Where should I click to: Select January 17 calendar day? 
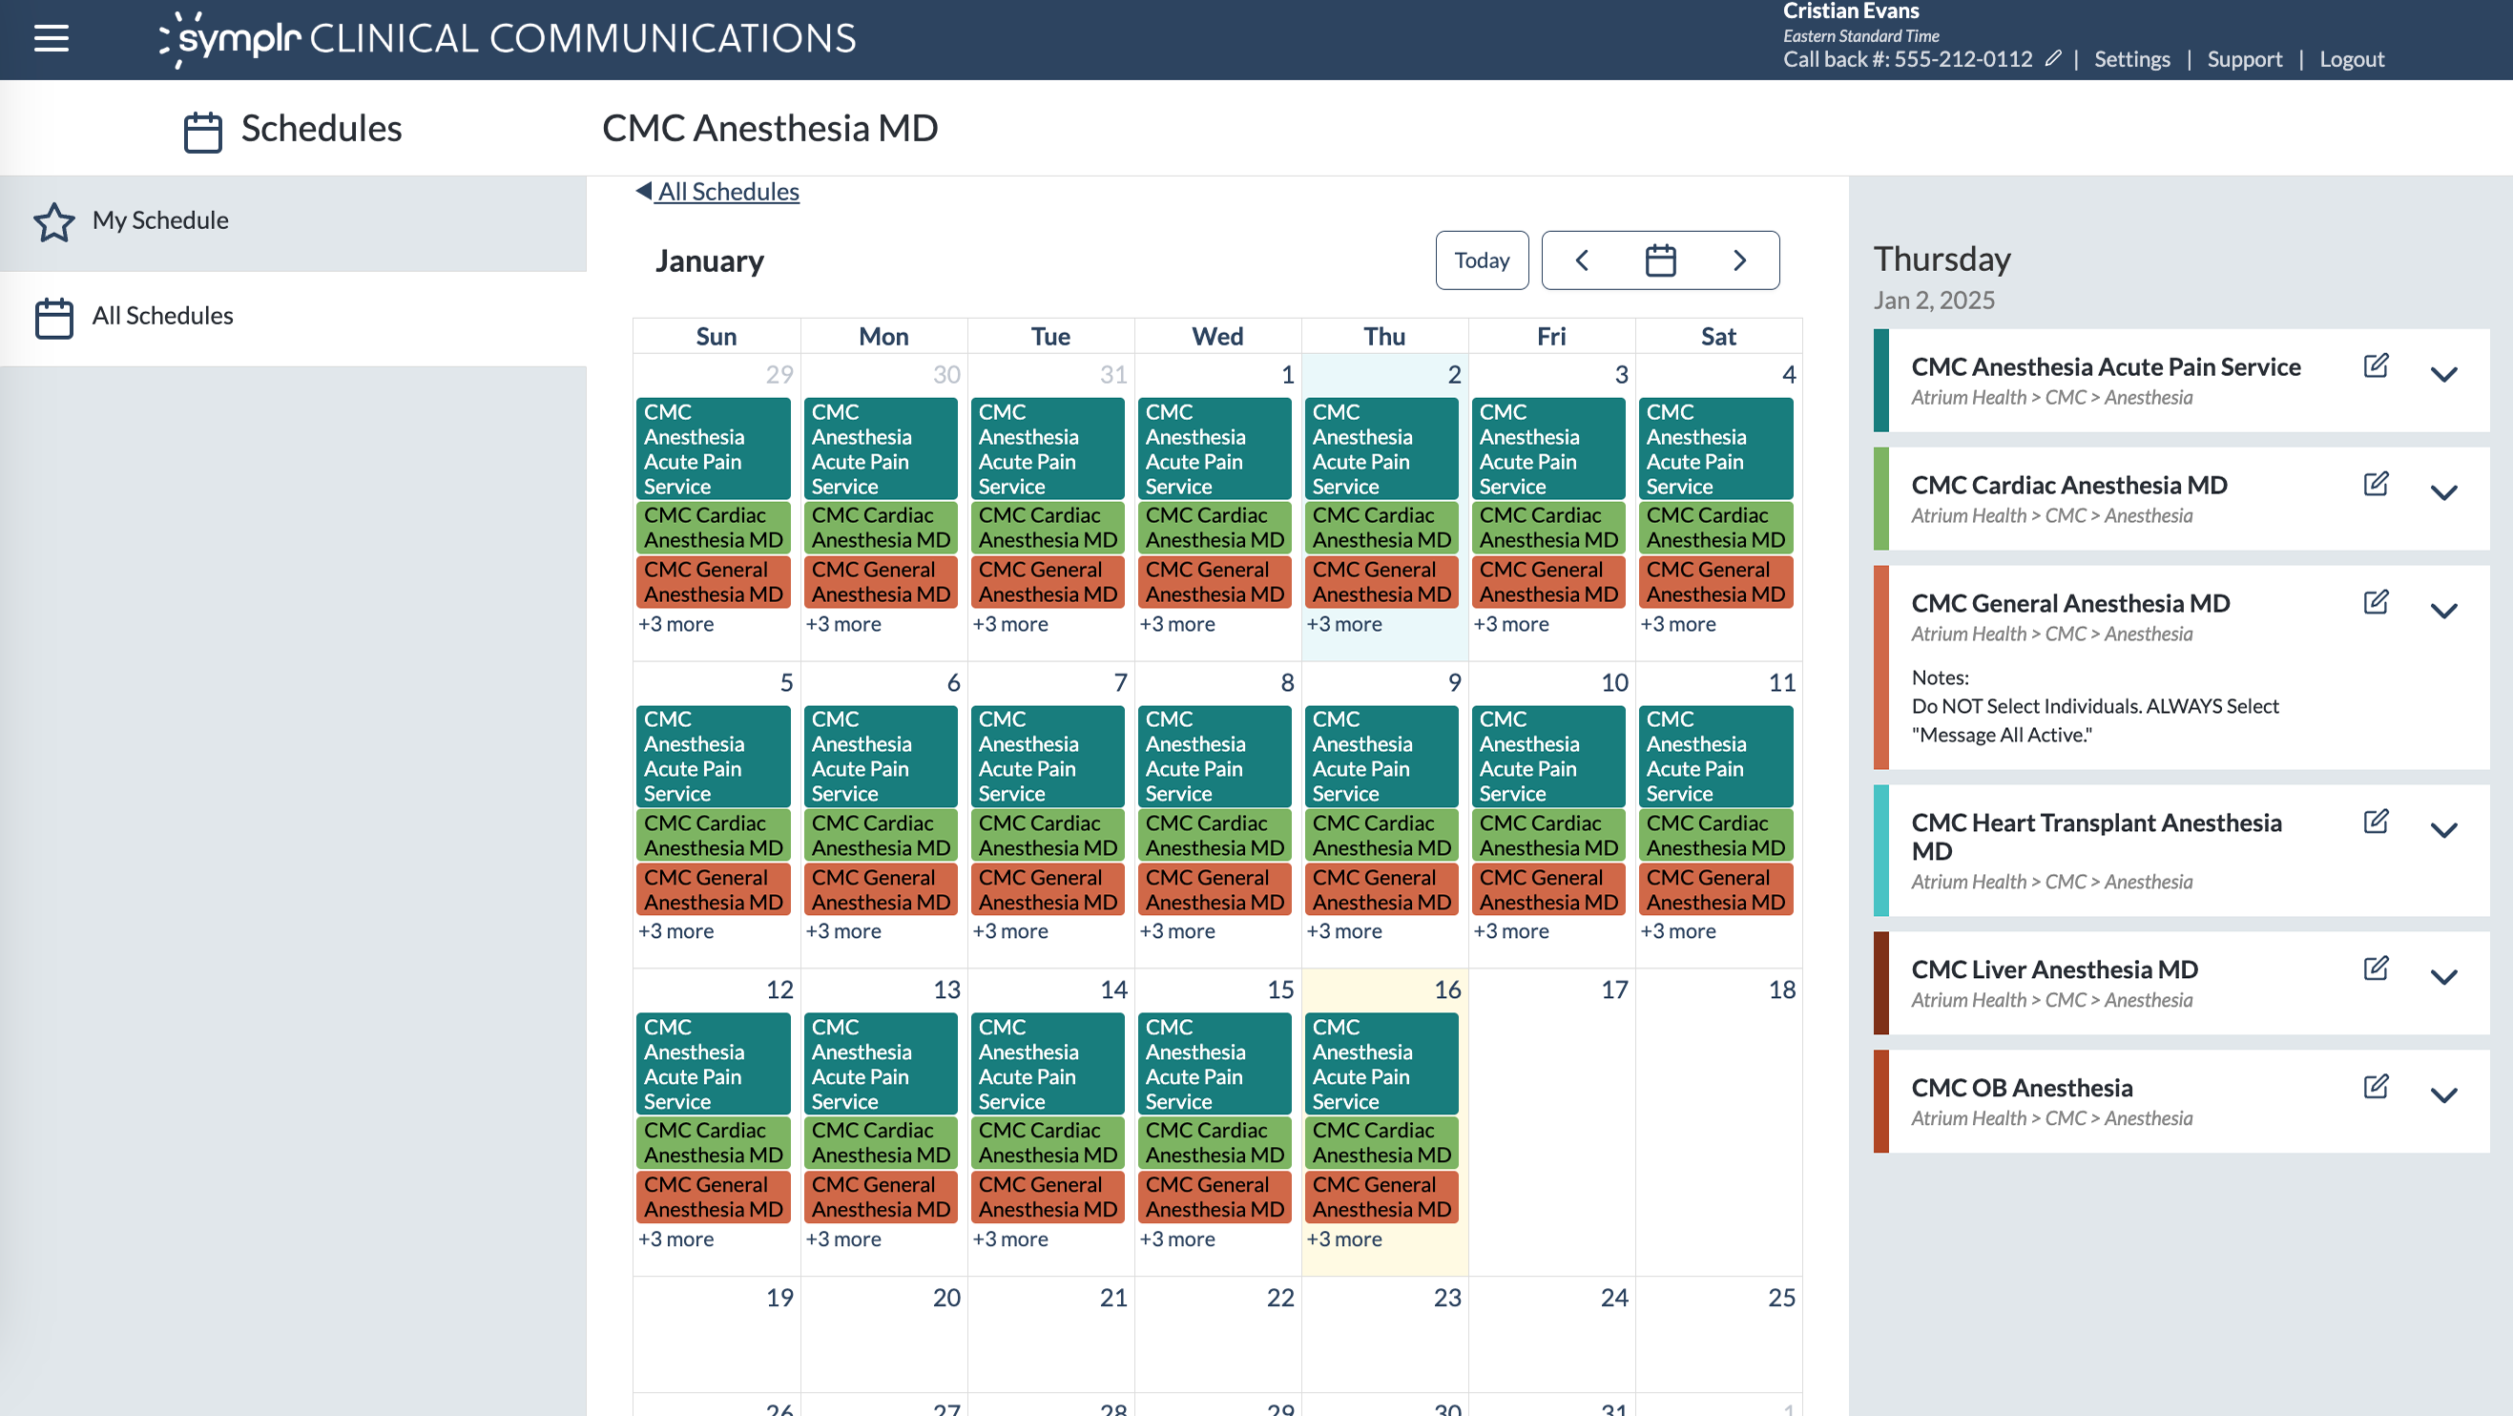pos(1551,1122)
